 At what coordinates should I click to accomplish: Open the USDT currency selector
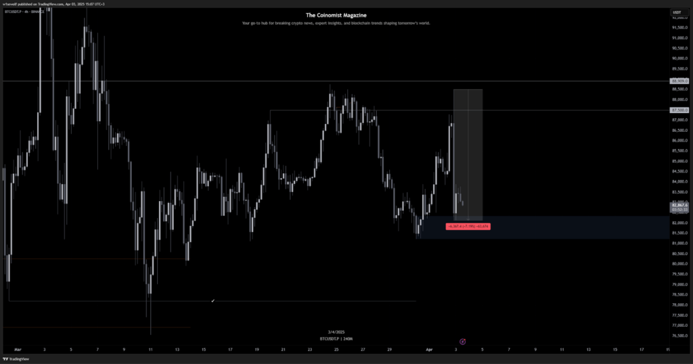click(677, 12)
